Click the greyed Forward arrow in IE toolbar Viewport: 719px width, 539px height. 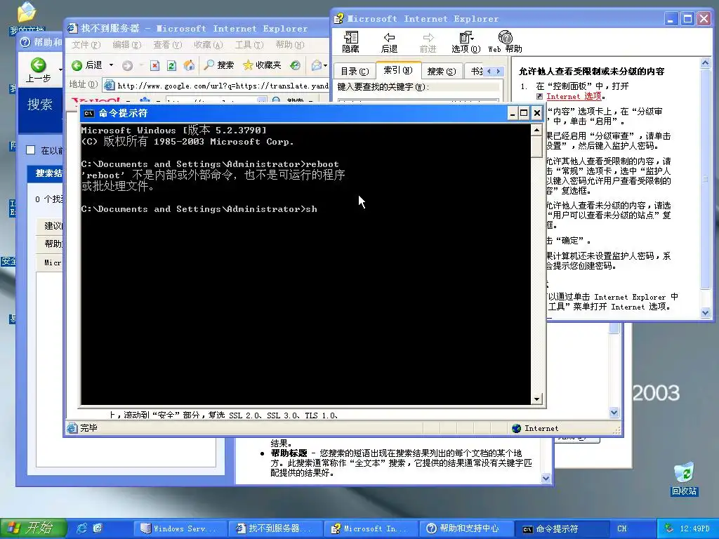[x=127, y=65]
